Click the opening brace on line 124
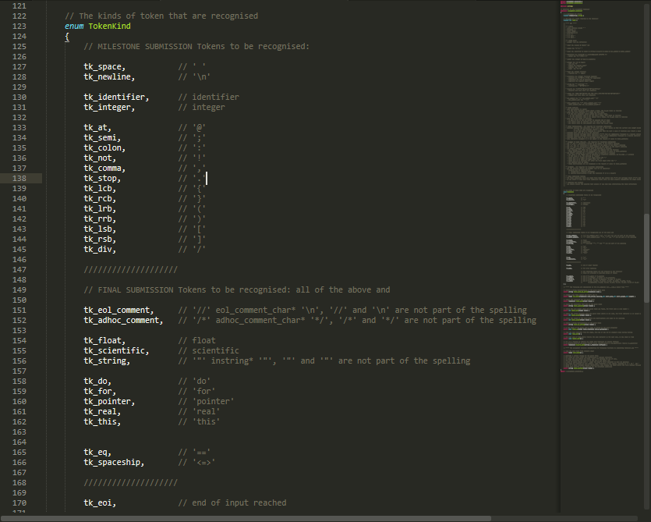 point(67,37)
